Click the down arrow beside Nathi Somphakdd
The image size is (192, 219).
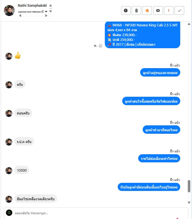point(50,11)
